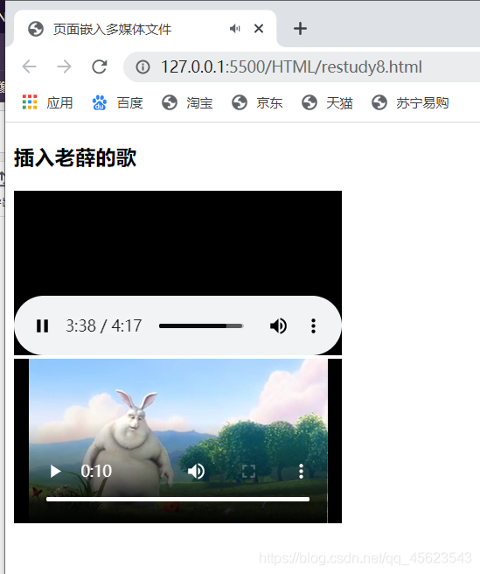Close the 页面嵌入多媒体文件 tab
Image resolution: width=480 pixels, height=574 pixels.
coord(259,28)
